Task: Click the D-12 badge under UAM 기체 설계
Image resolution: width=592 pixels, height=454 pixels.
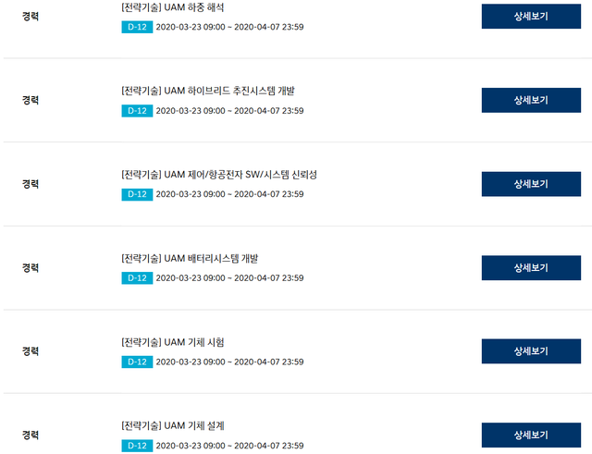Action: click(x=136, y=446)
